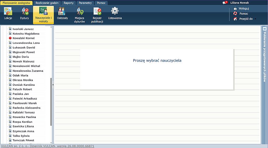
Task: Click the document icon next to Łukaszek Dawid
Action: pos(10,47)
